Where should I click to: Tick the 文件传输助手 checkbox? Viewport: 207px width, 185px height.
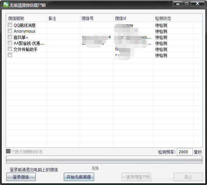(10, 49)
